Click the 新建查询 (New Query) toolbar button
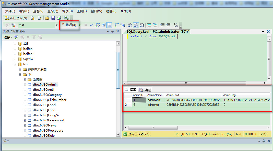This screenshot has height=151, width=273. click(x=16, y=18)
